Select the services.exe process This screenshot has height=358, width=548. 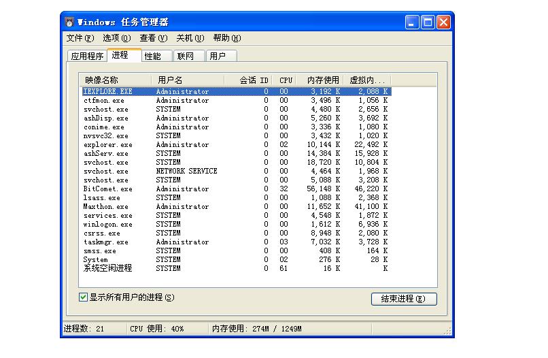237,215
